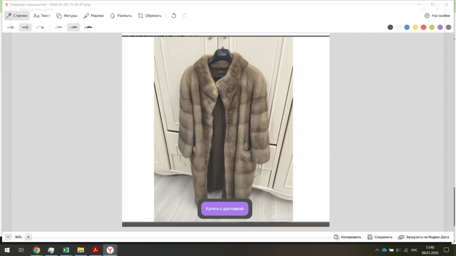
Task: Set the thinnest line thickness
Action: [59, 27]
